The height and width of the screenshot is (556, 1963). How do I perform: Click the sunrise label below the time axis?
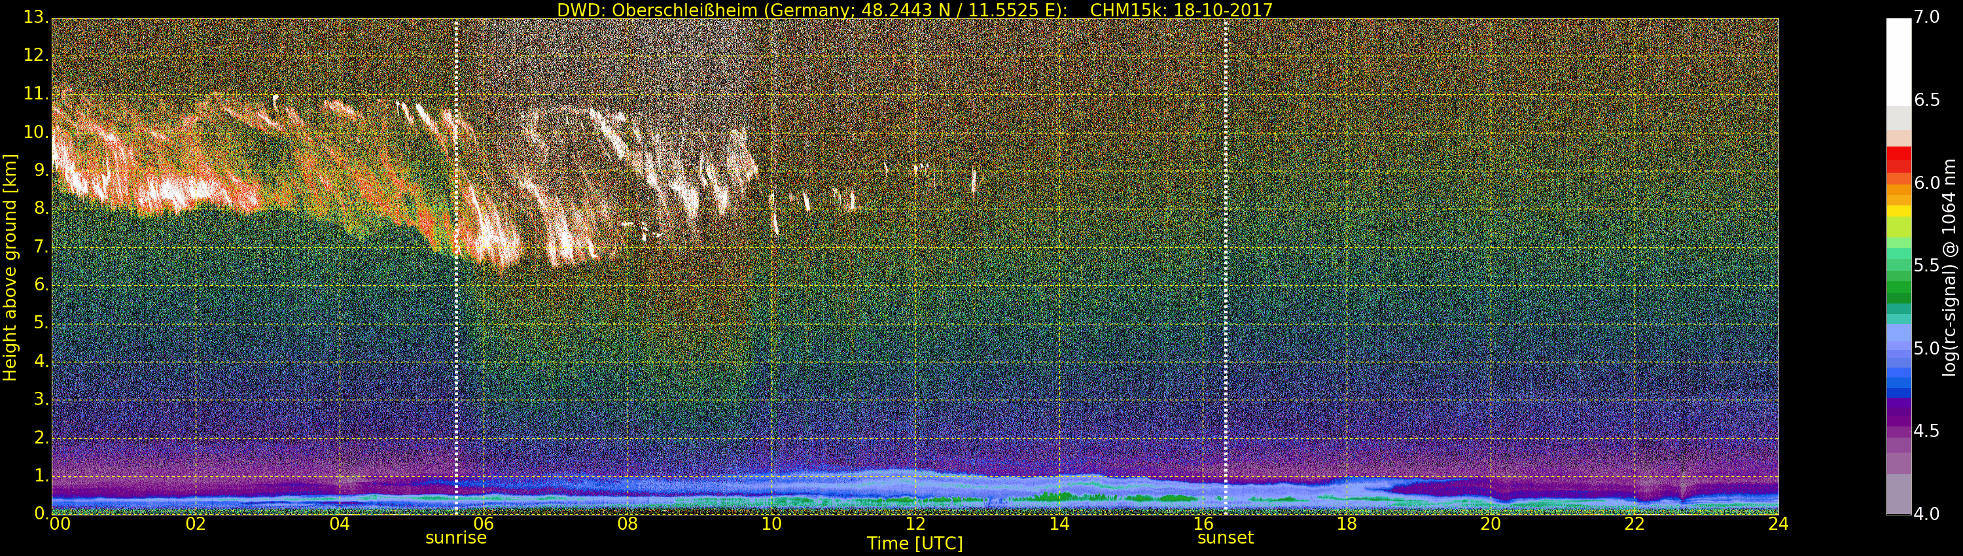[x=455, y=538]
